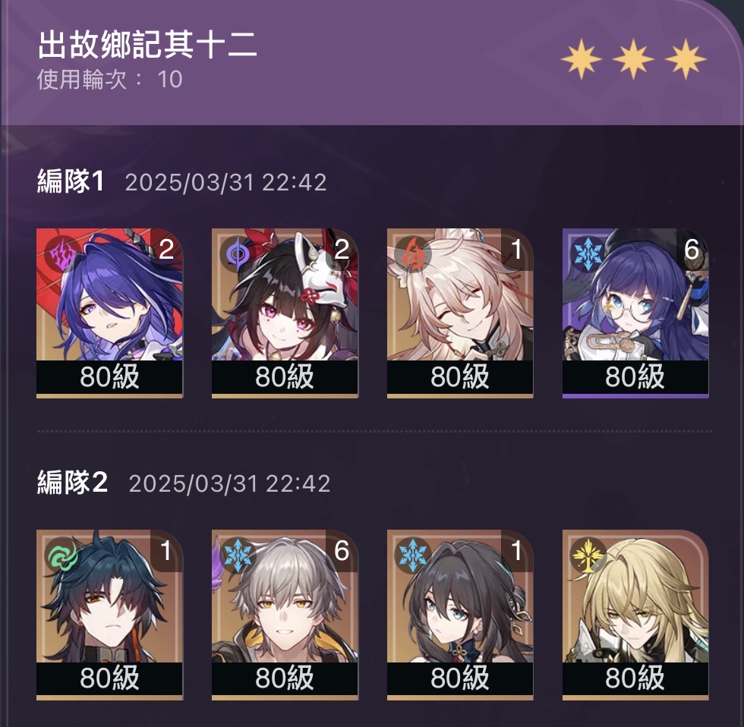Select the glasses-wearing Ice character card

click(635, 313)
